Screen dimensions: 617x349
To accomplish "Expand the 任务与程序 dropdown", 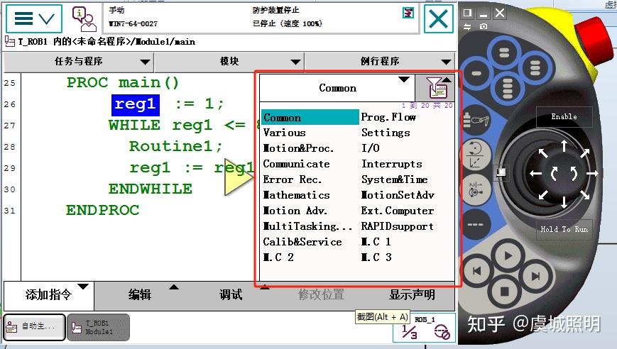I will click(79, 61).
